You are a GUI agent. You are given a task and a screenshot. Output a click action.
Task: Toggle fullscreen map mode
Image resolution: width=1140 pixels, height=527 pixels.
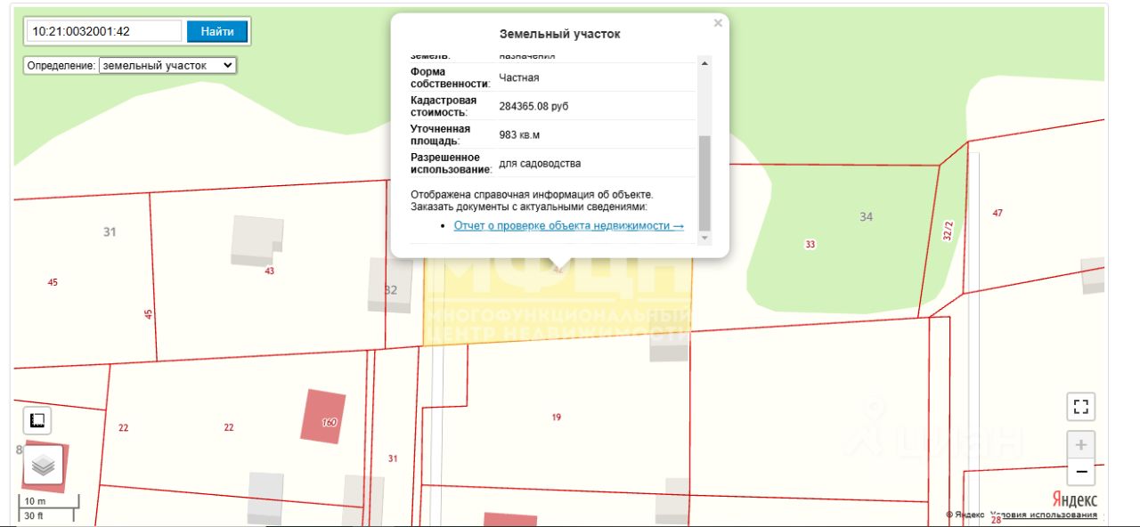1081,407
